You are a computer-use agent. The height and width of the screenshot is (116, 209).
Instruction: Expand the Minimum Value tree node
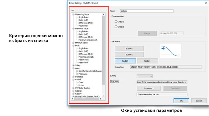tap(73, 43)
